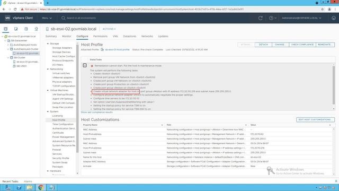Screen dimensions: 339x191
Task: Click the EDIT HOST CUSTOMIZATIONS... button
Action: point(316,119)
